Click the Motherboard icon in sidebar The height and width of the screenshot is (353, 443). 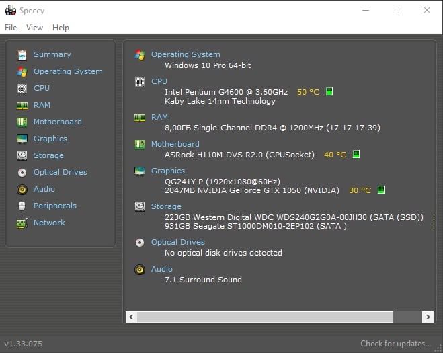pyautogui.click(x=22, y=122)
